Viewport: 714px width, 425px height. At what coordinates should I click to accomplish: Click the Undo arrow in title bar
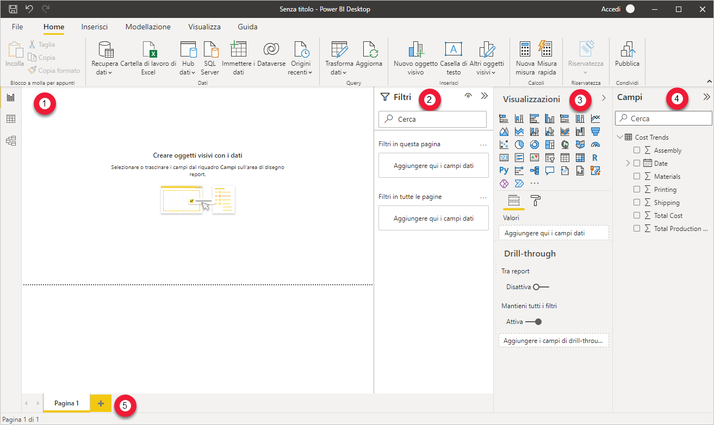click(29, 9)
